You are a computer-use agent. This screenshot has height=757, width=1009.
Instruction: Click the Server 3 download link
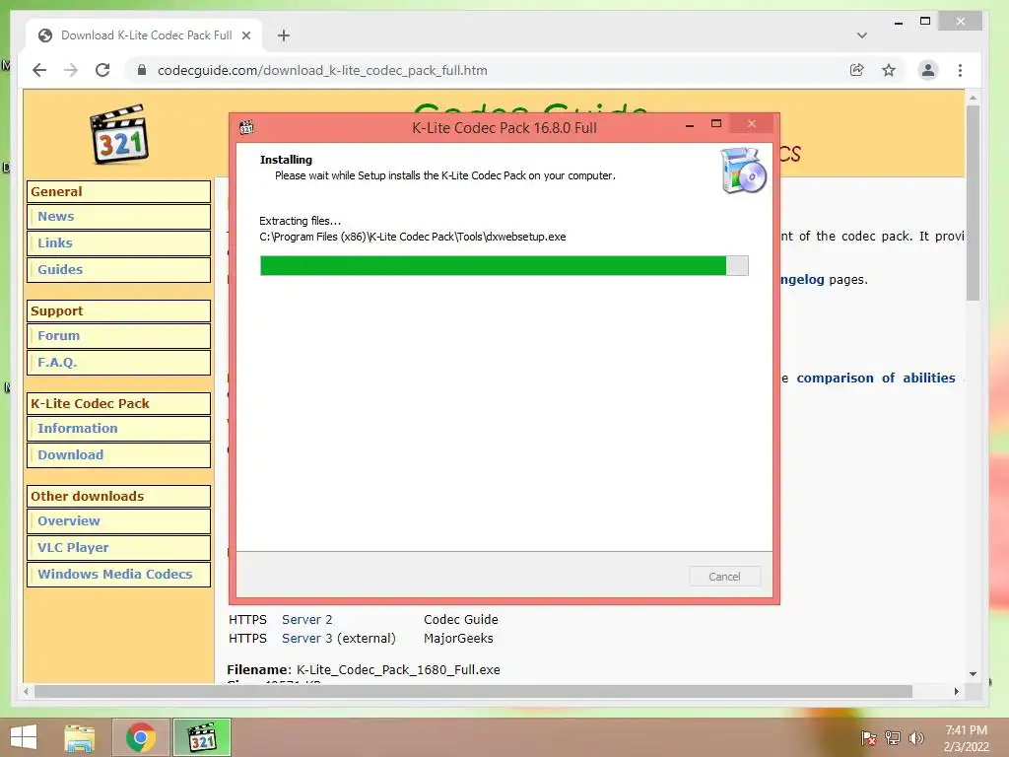click(x=307, y=638)
